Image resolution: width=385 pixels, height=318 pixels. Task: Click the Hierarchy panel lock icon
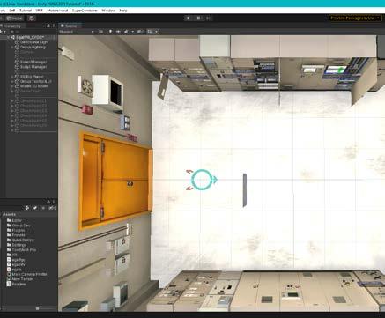click(48, 26)
